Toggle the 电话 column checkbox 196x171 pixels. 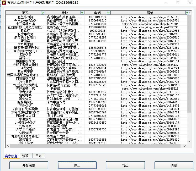pos(108,13)
